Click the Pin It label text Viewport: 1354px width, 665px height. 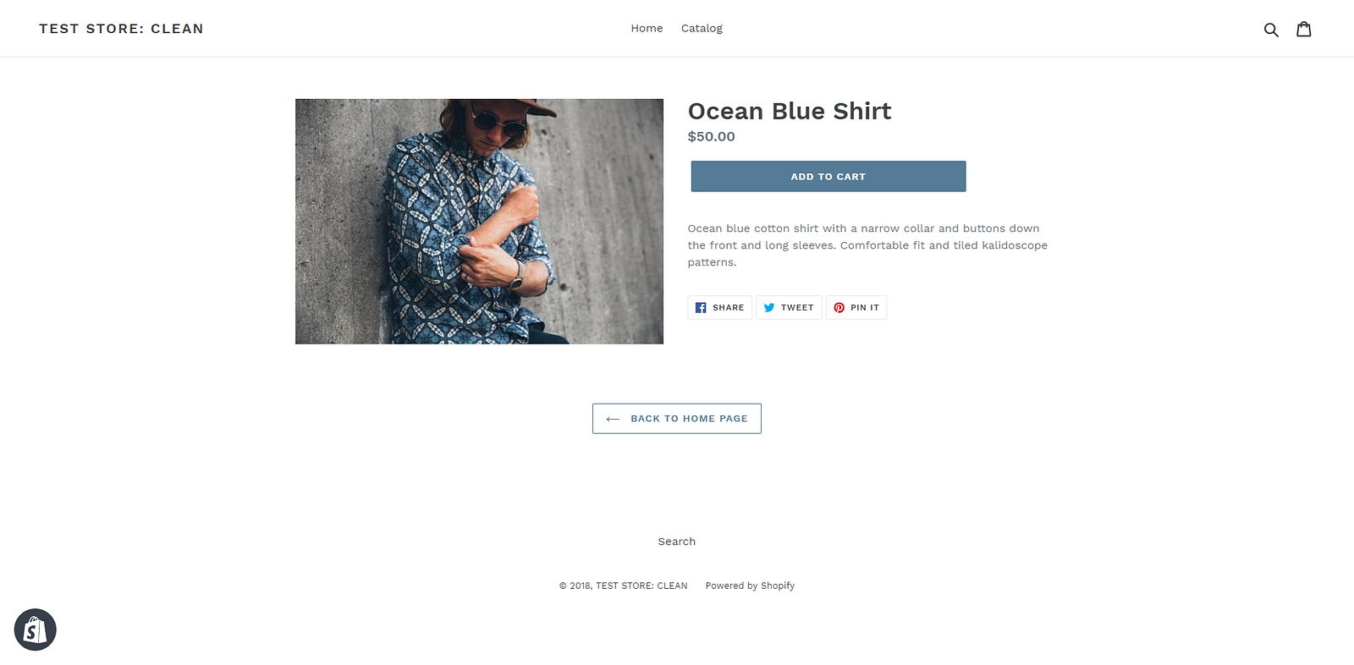click(865, 308)
